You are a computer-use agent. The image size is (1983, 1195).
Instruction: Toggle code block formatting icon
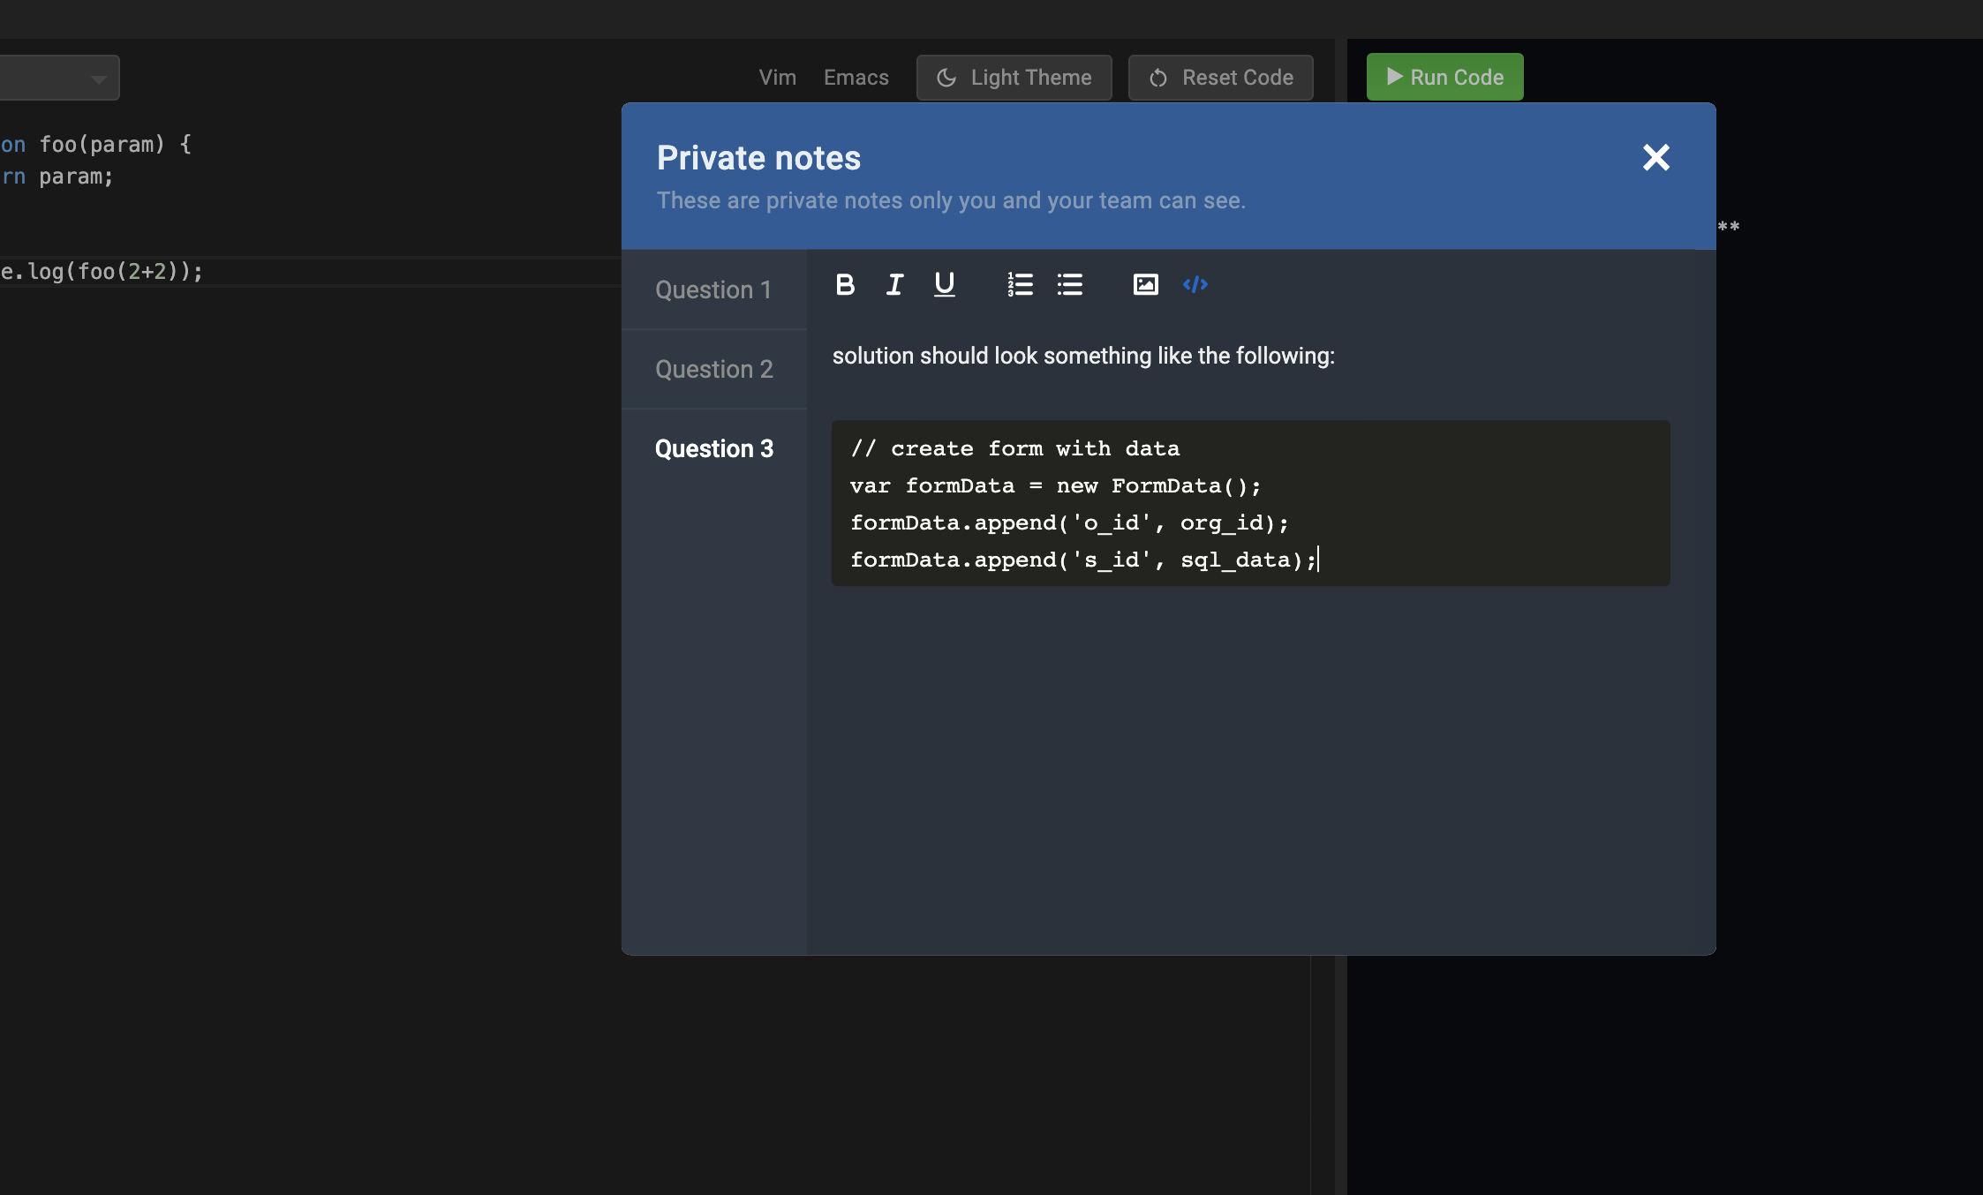(x=1195, y=284)
